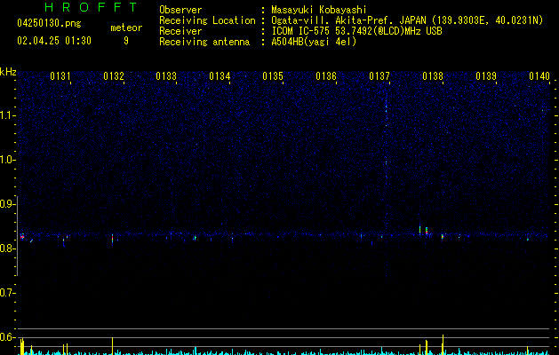
Task: Click the 1.1 kHz axis label
Action: [x=6, y=115]
